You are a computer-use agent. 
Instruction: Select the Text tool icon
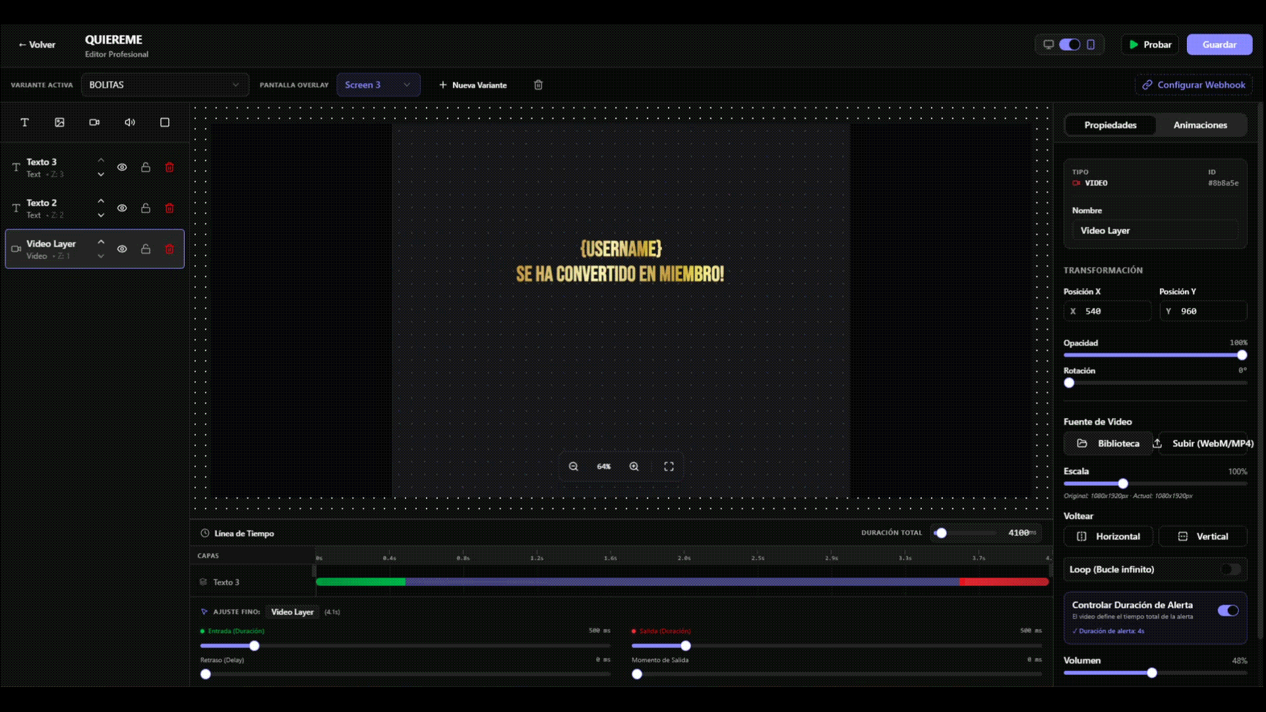[x=24, y=123]
